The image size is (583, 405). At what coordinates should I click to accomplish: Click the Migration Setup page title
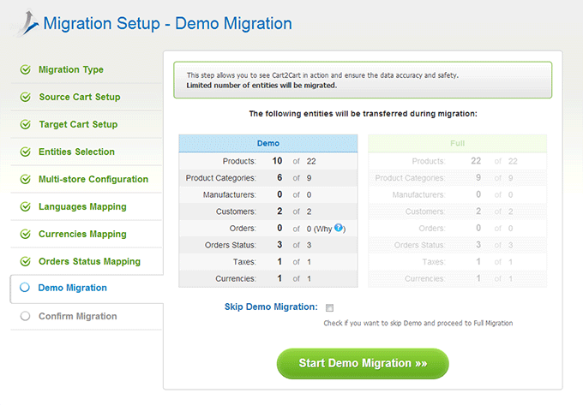[168, 23]
